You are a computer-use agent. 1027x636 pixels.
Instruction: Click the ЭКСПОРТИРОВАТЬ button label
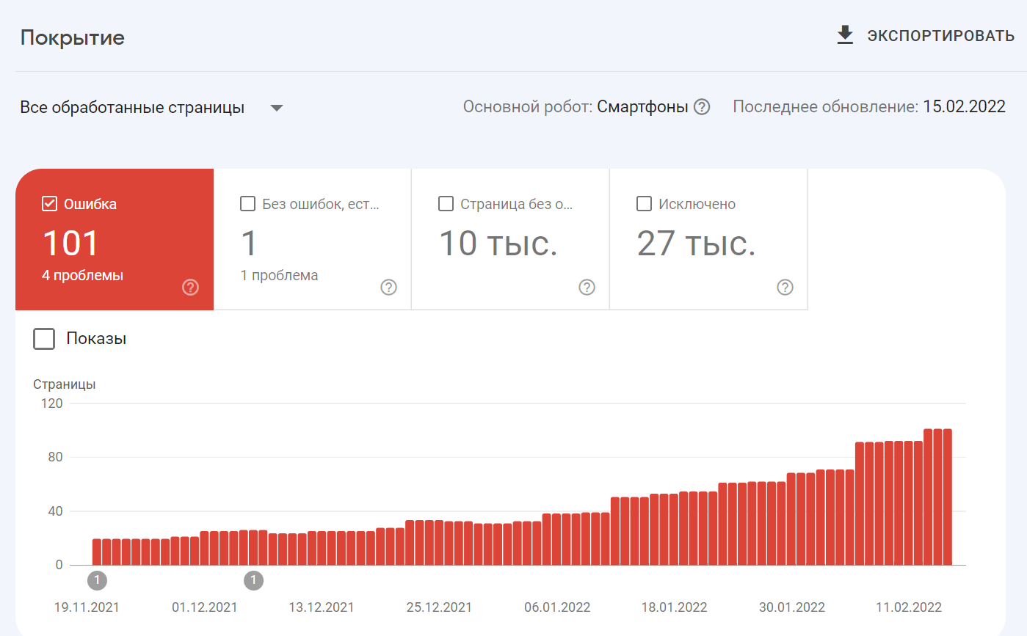941,36
